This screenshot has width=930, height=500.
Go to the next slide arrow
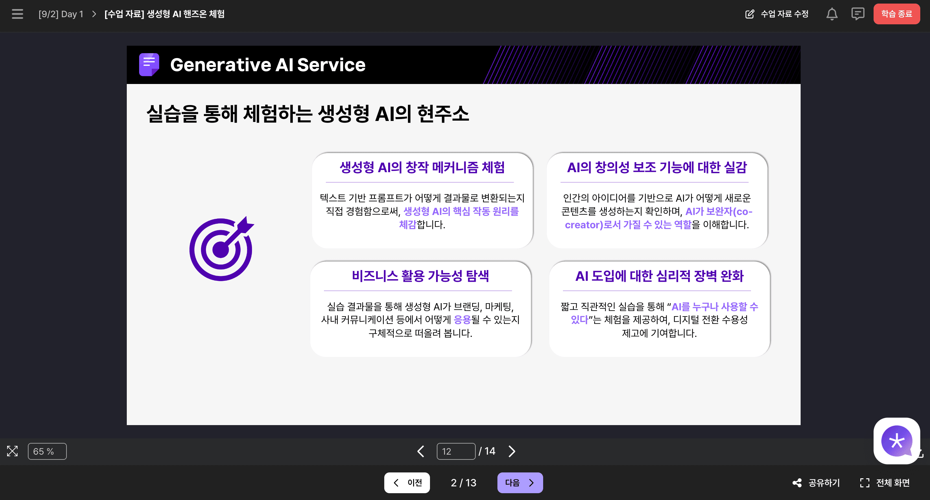tap(512, 451)
